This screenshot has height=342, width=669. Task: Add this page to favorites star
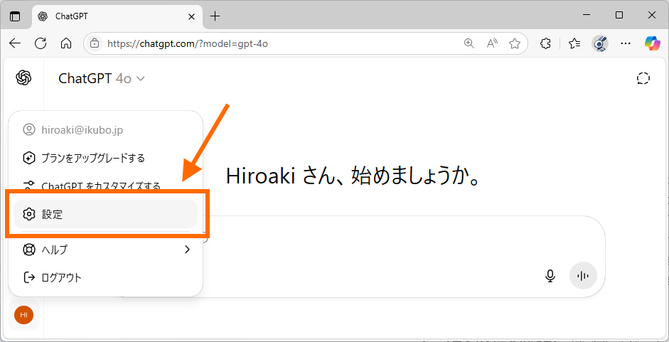(515, 43)
